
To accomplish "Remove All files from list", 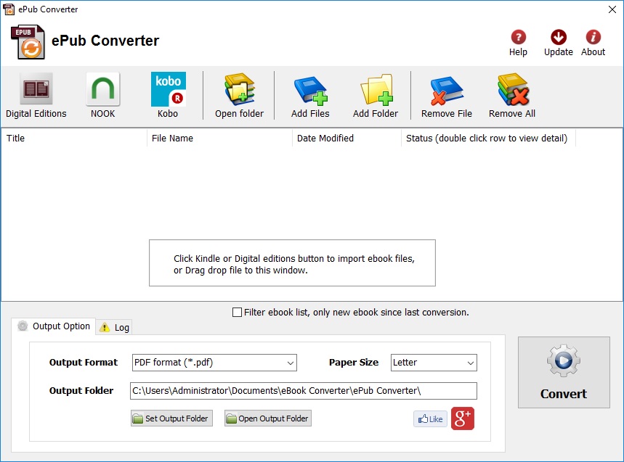I will click(512, 96).
